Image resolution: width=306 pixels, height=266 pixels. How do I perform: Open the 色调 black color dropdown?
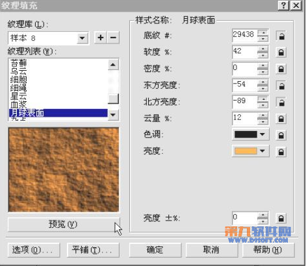coord(262,134)
